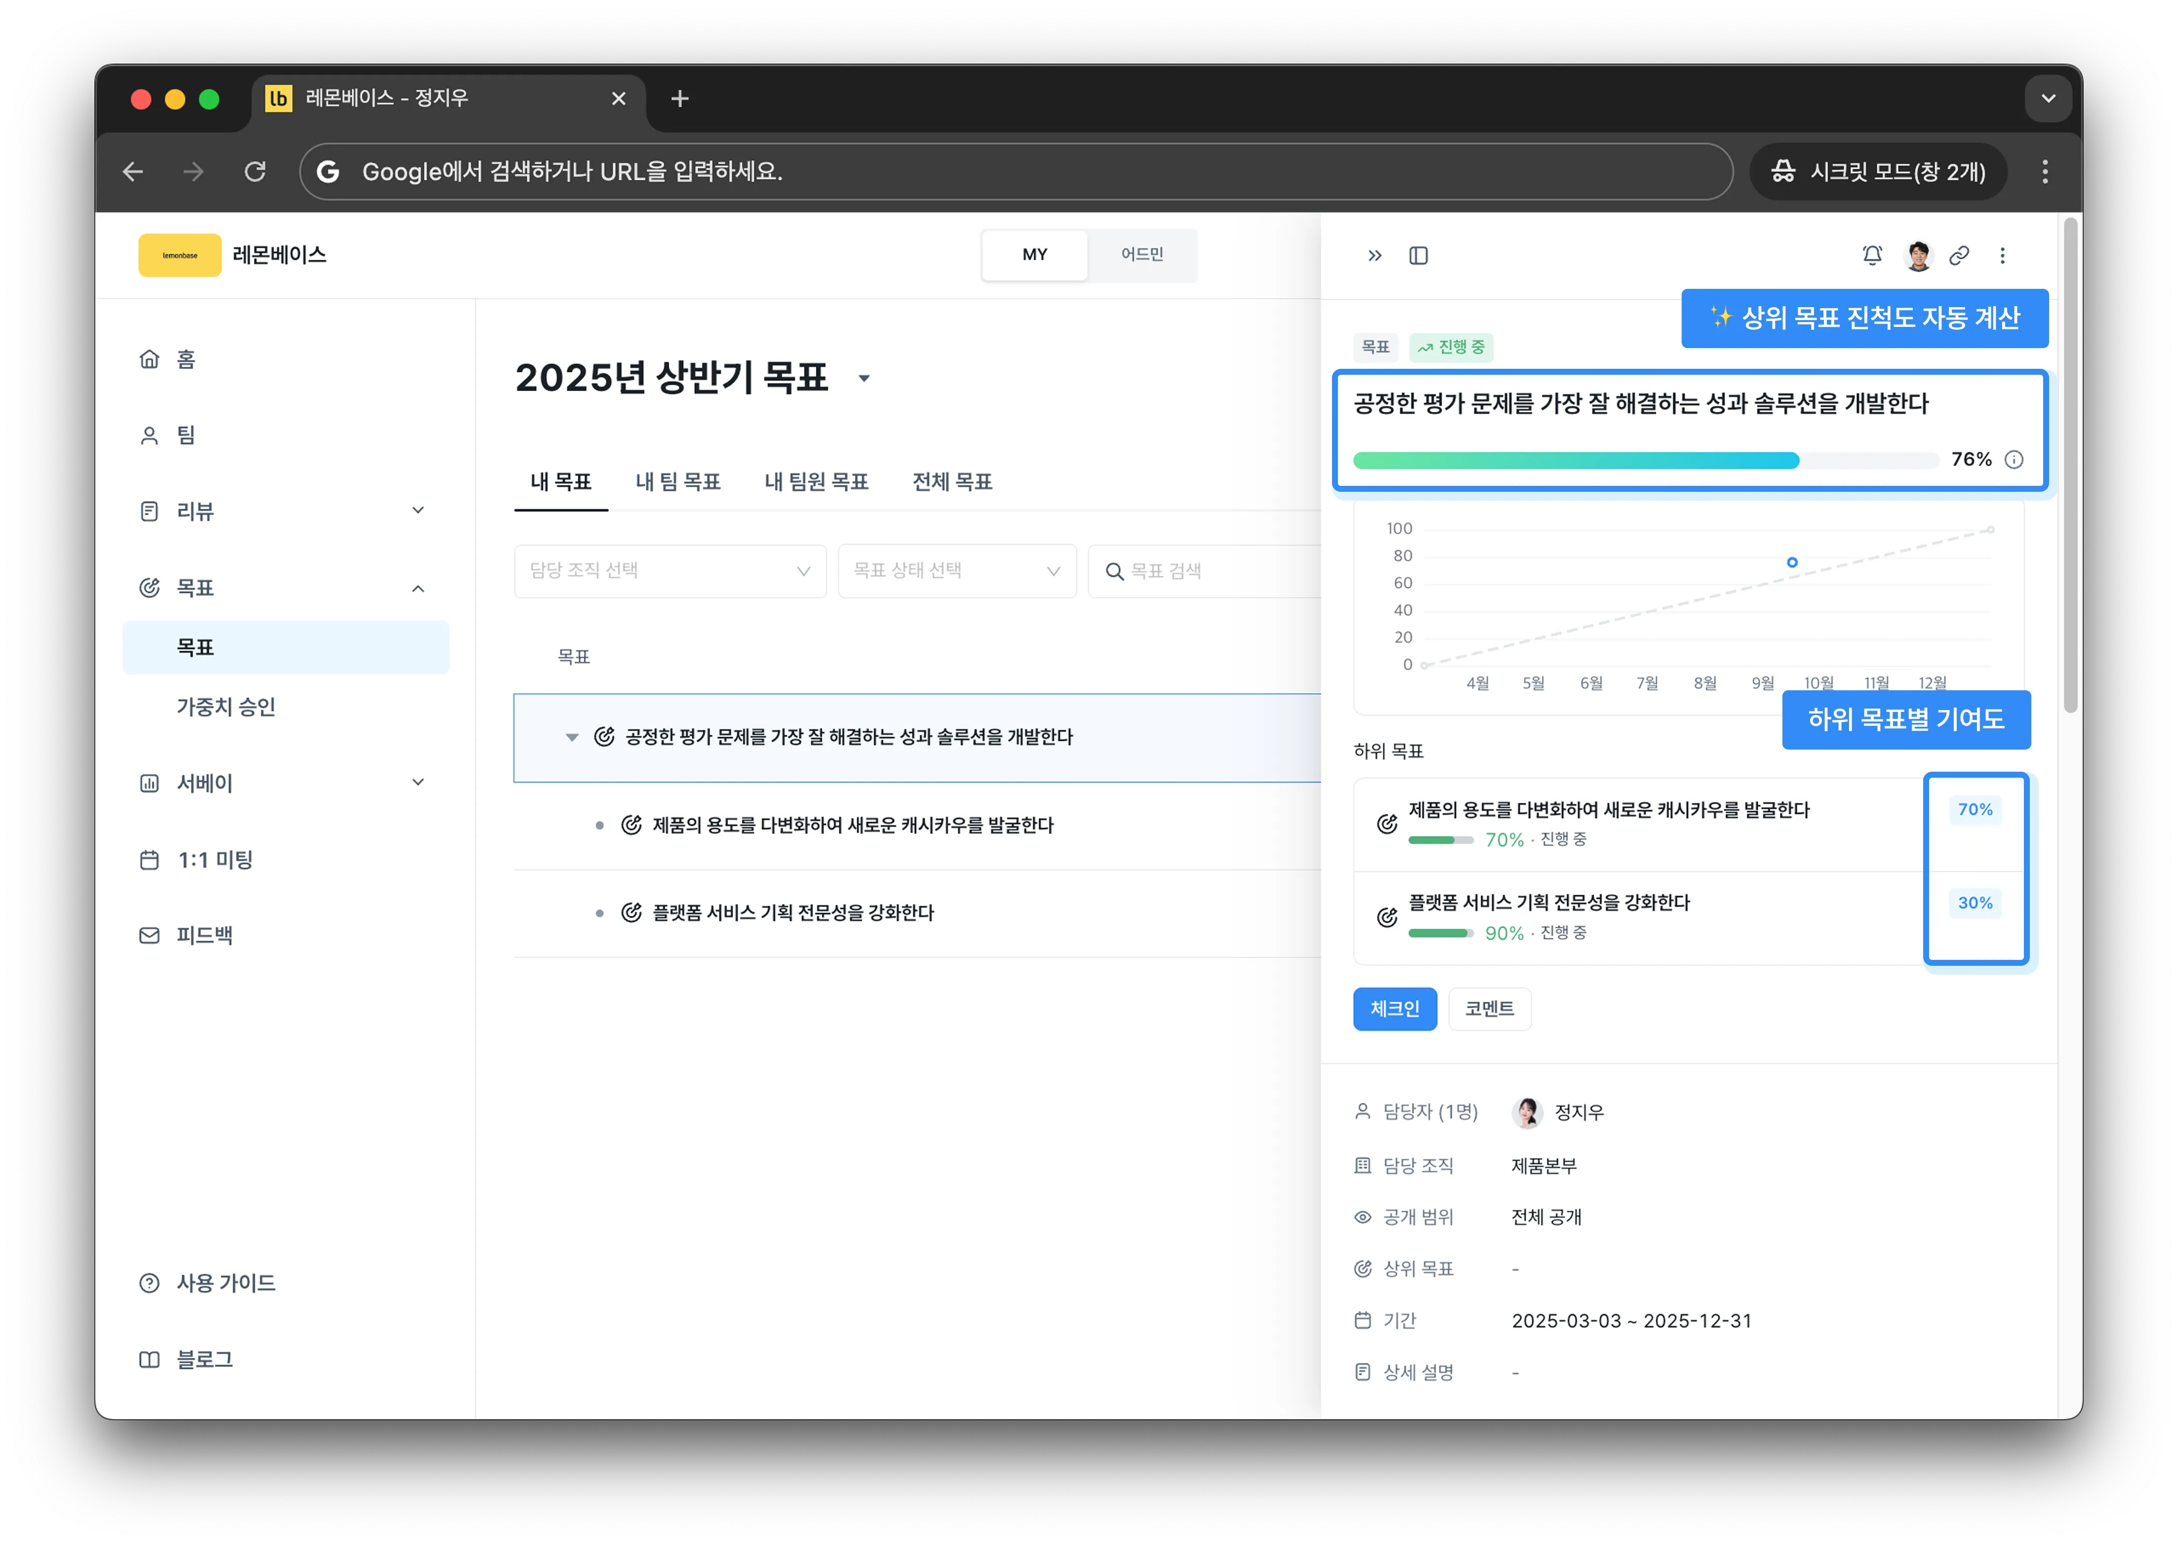Open the 담당 조직 선택 dropdown
This screenshot has width=2178, height=1545.
pyautogui.click(x=670, y=571)
